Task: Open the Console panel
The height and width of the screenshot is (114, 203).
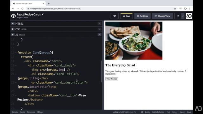Action: (x=15, y=112)
